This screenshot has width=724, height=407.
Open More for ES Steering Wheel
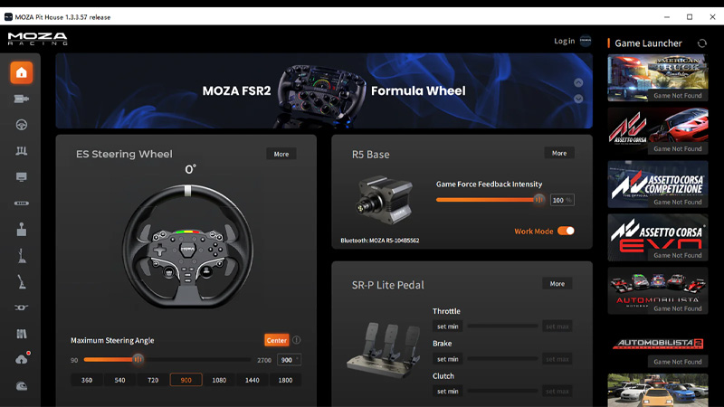click(281, 154)
